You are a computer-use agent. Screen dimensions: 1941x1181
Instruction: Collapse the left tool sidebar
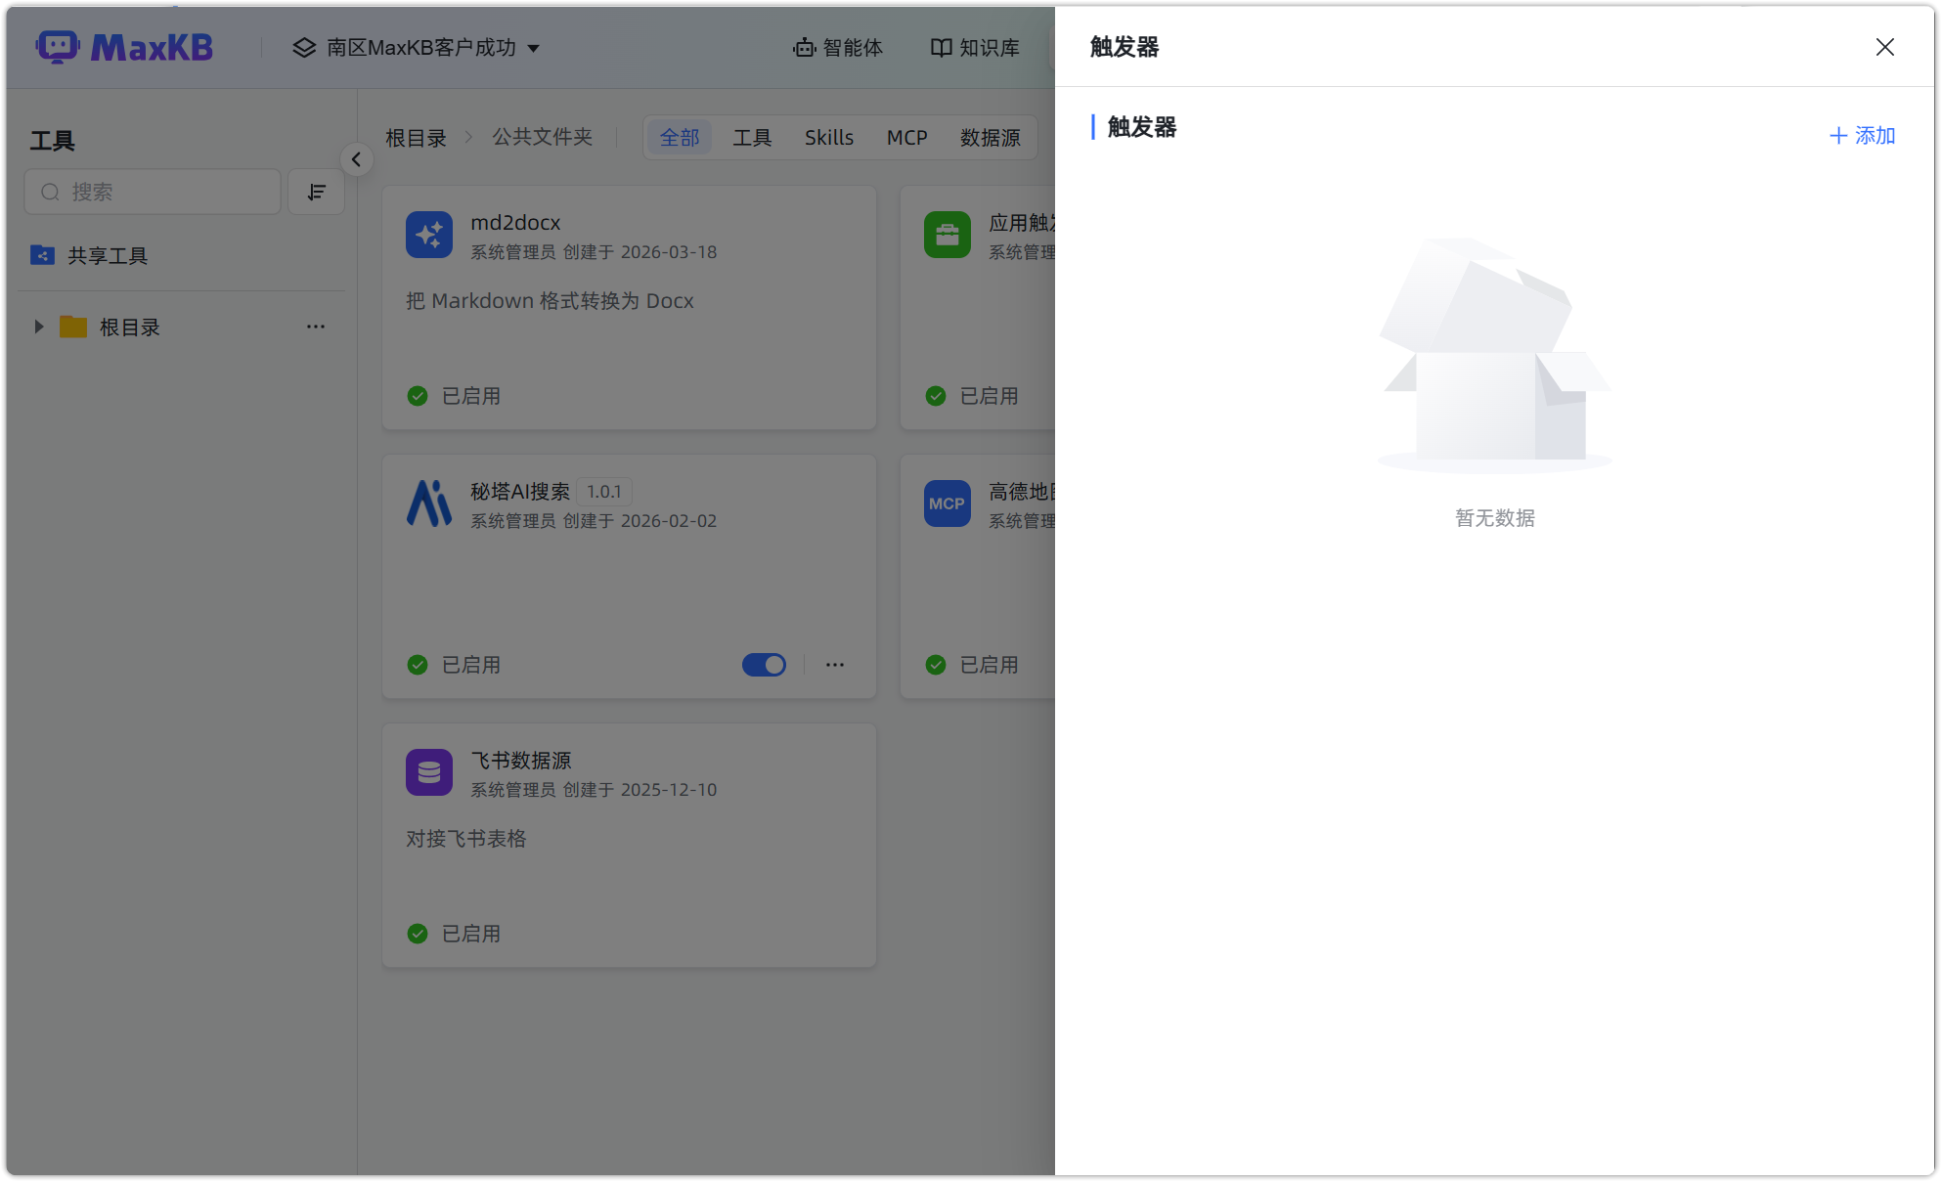[356, 159]
